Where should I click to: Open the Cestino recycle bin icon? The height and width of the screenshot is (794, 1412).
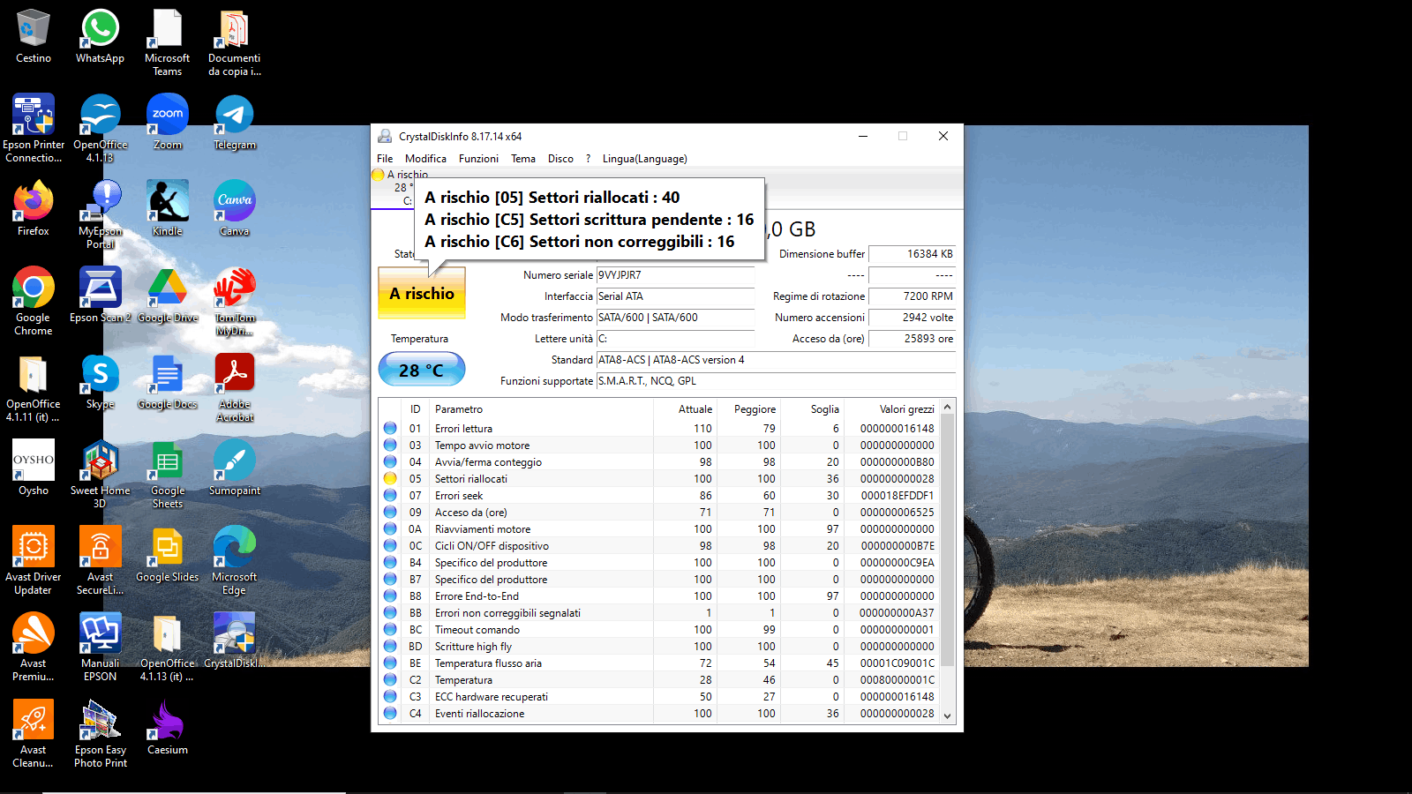click(x=34, y=35)
